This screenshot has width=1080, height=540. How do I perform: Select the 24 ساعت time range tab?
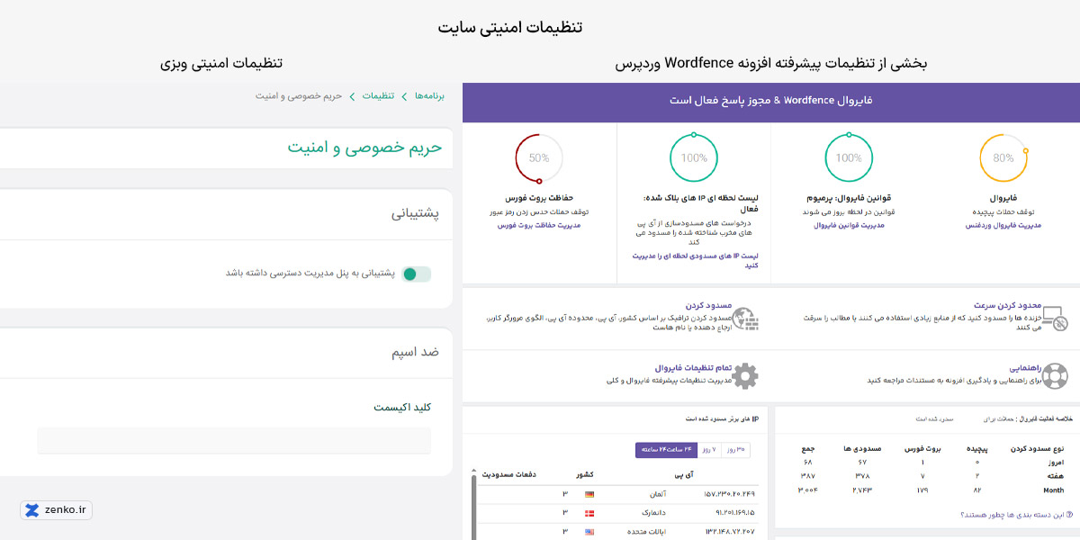pos(665,449)
